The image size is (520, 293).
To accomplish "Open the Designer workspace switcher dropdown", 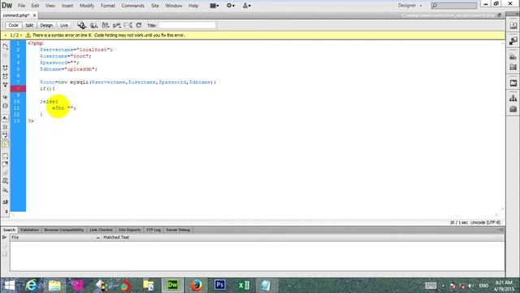I will pyautogui.click(x=409, y=6).
